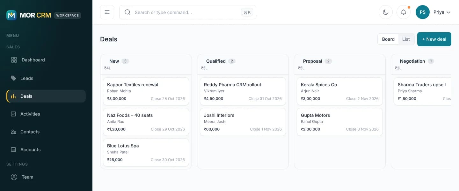This screenshot has height=191, width=459.
Task: Select Board view toggle
Action: [388, 39]
